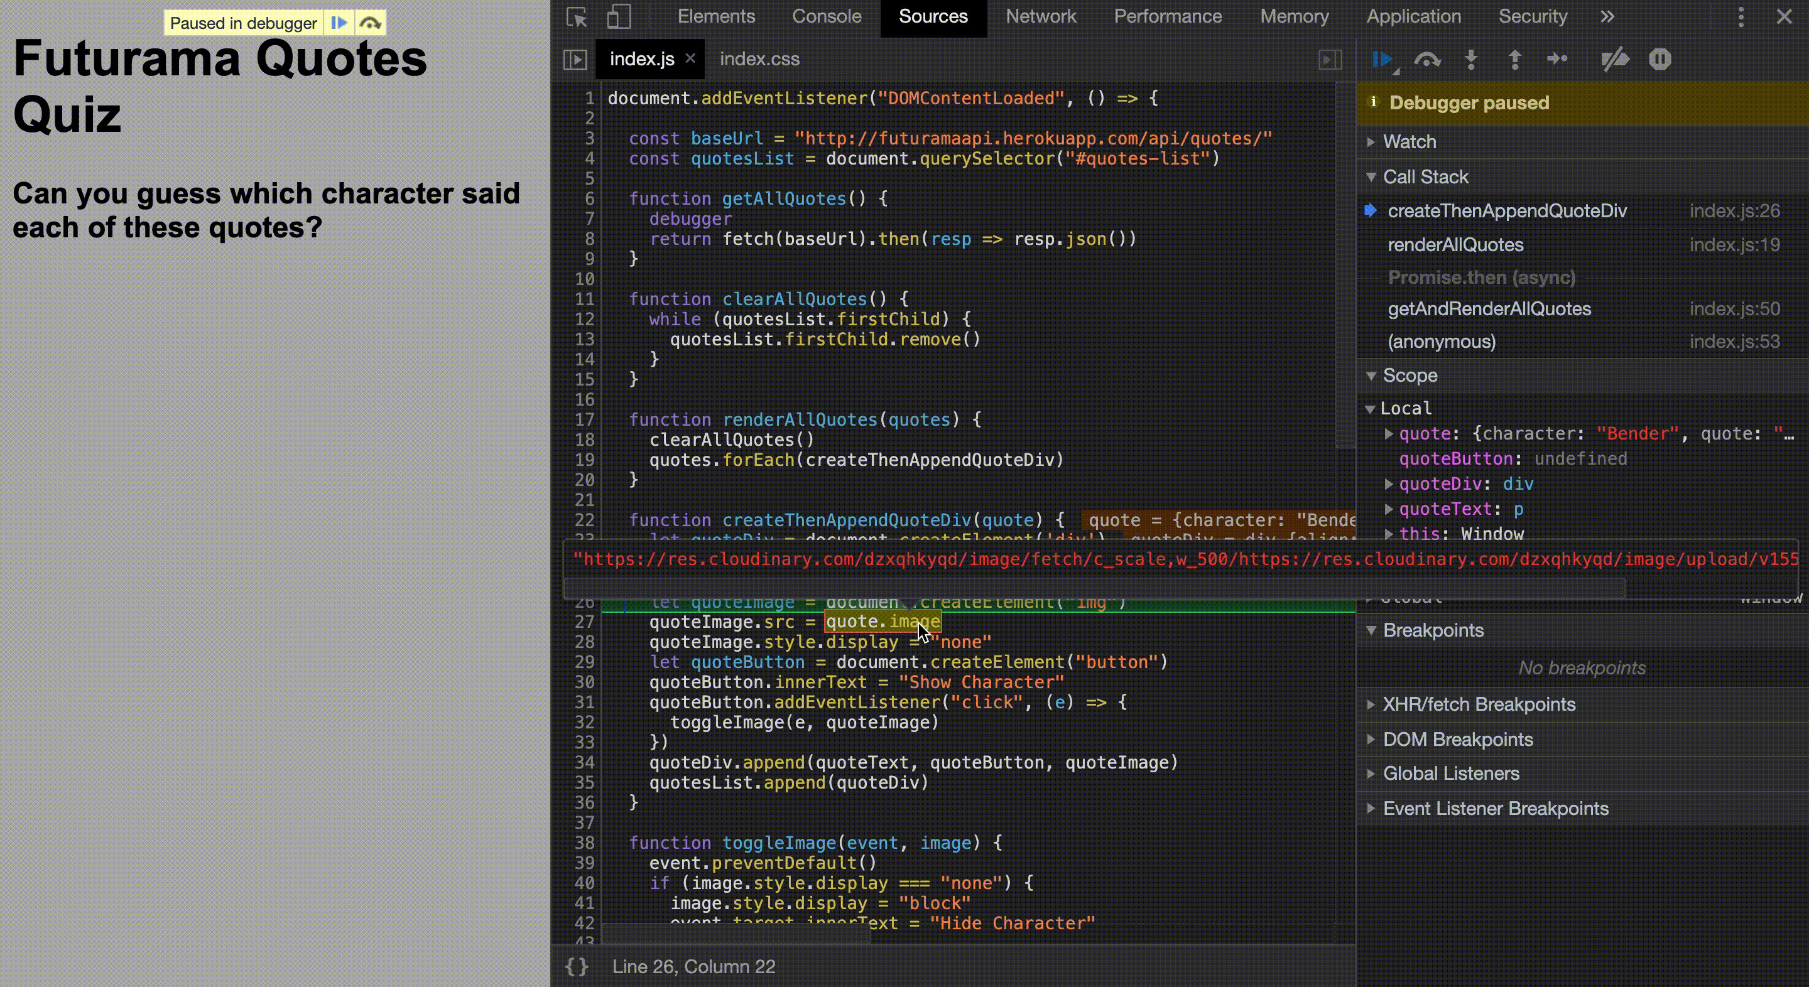Open the index.css file tab
This screenshot has height=987, width=1809.
click(x=759, y=60)
